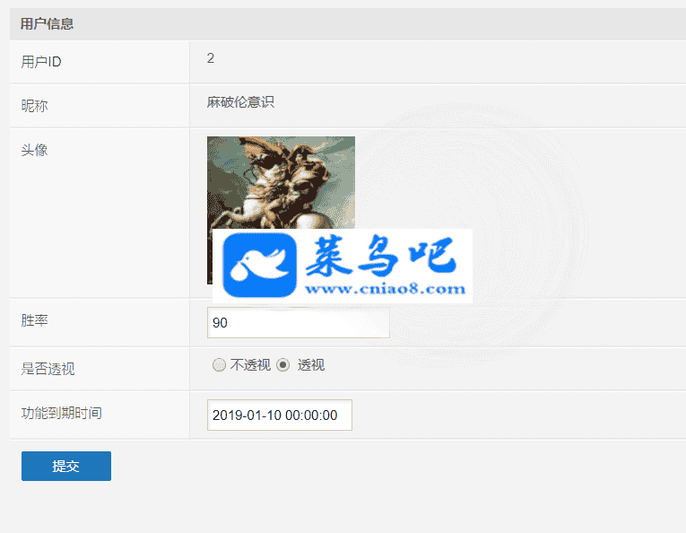Select the 透视 radio button
The width and height of the screenshot is (686, 533).
pos(283,365)
